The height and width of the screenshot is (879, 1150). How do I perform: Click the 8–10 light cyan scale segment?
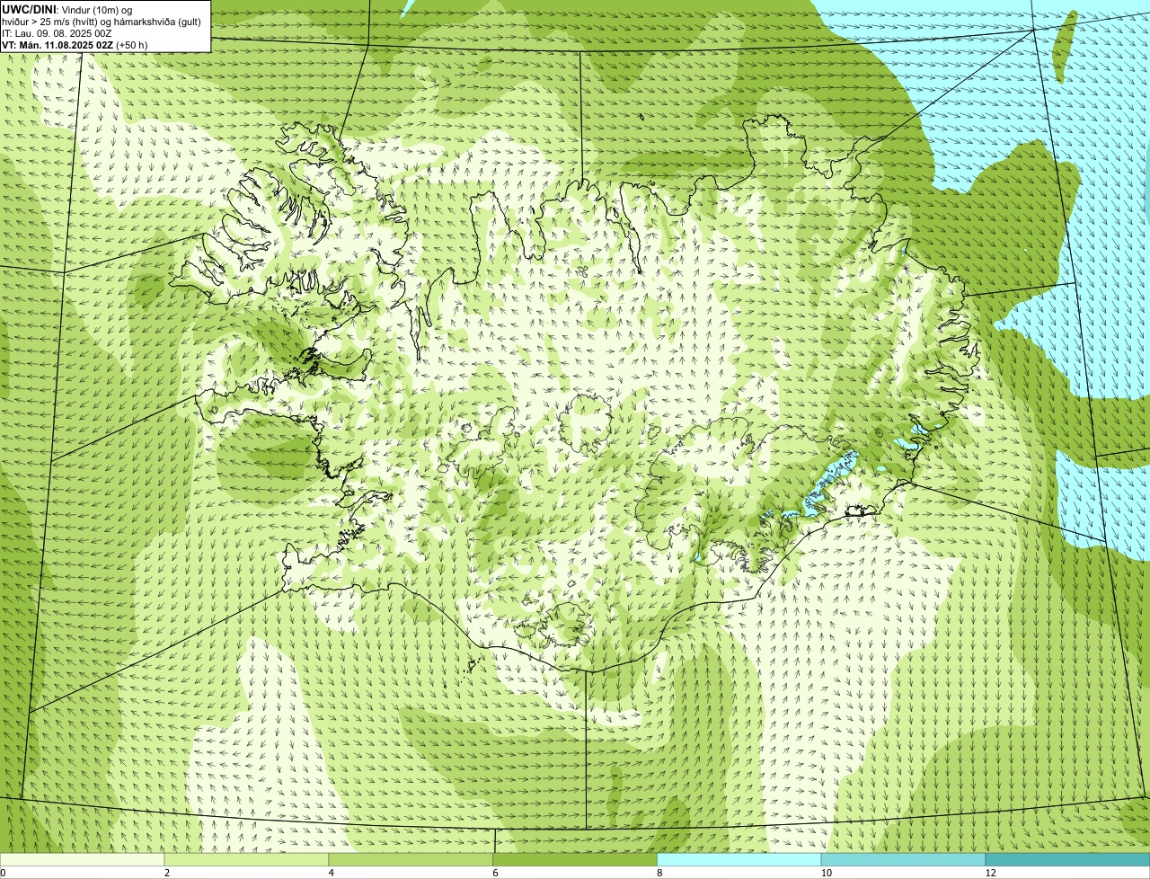click(739, 860)
